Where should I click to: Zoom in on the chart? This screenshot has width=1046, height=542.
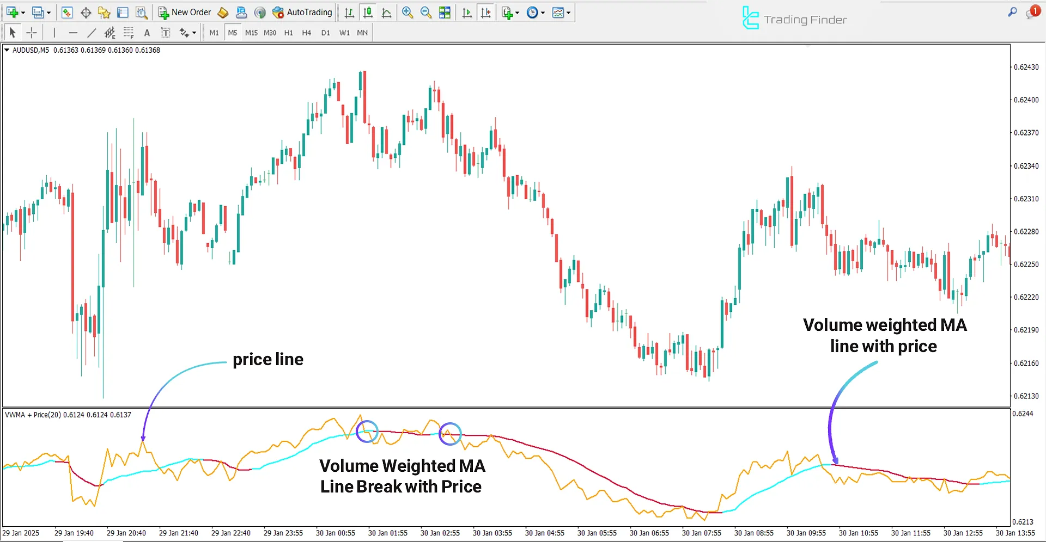coord(408,12)
